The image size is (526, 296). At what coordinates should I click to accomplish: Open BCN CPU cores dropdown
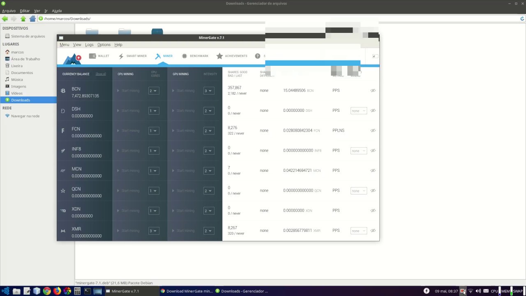click(x=154, y=91)
